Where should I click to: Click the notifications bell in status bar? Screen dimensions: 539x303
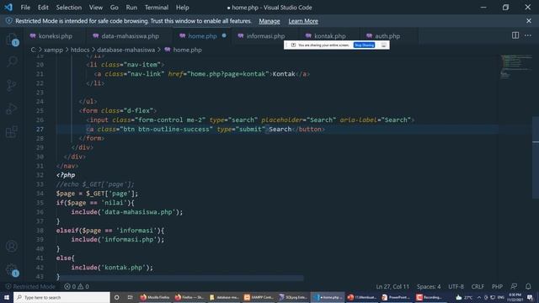pyautogui.click(x=528, y=286)
